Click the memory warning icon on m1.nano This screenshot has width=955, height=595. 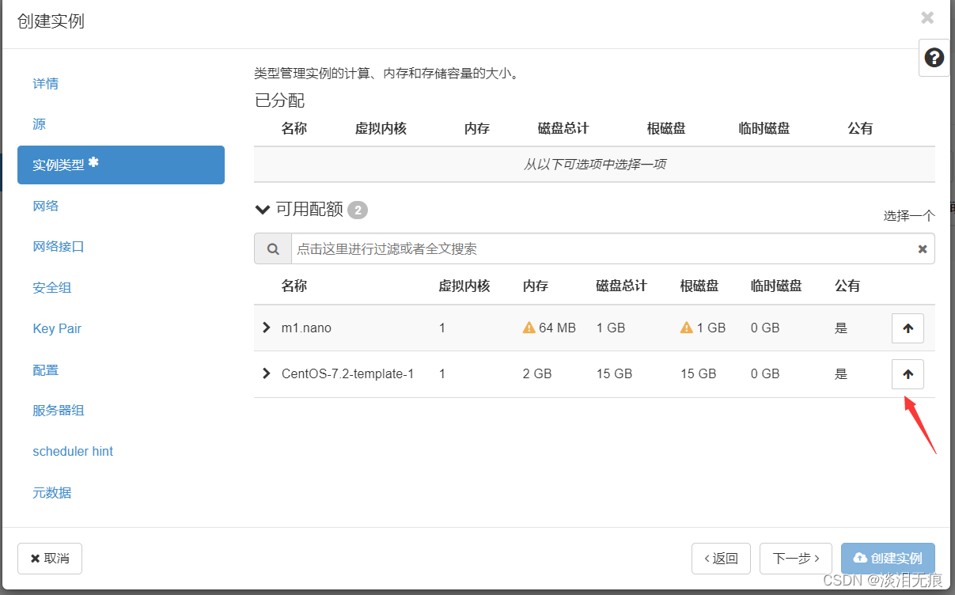(x=529, y=328)
